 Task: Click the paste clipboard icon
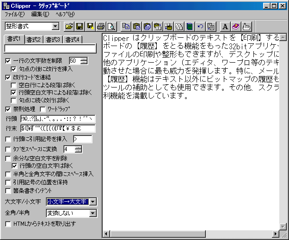pos(136,27)
